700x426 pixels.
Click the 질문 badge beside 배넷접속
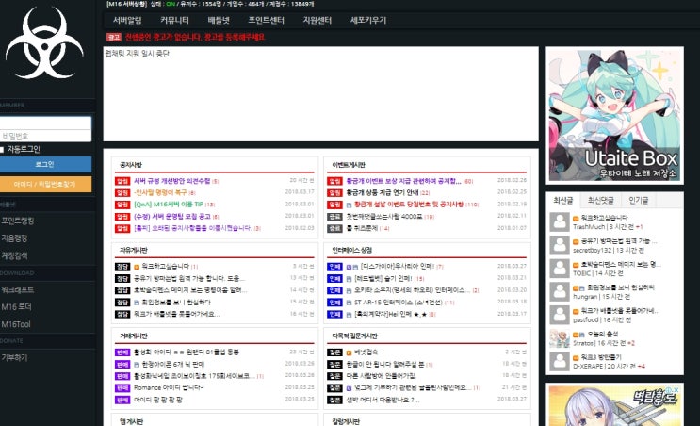[334, 352]
